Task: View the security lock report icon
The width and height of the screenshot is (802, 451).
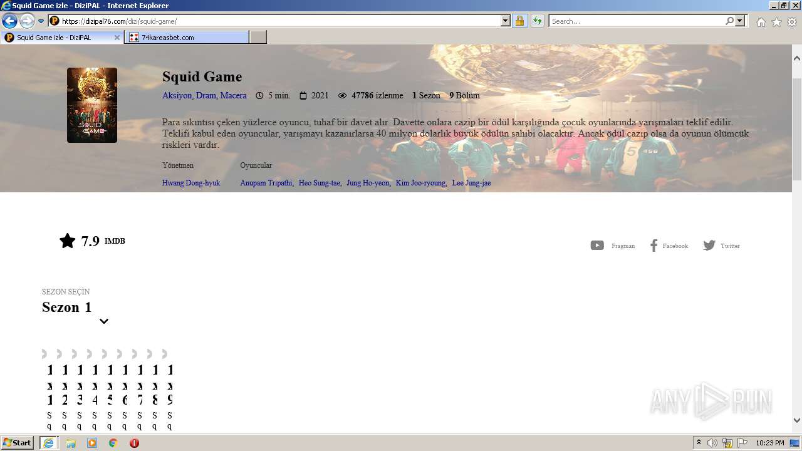Action: [519, 21]
